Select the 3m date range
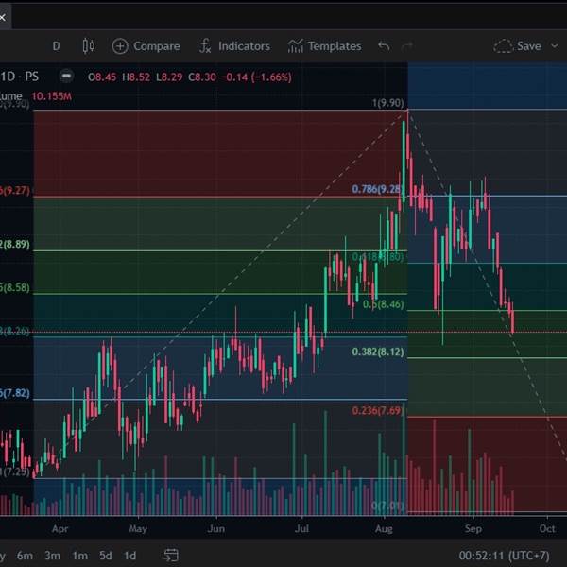This screenshot has width=567, height=567. tap(52, 556)
